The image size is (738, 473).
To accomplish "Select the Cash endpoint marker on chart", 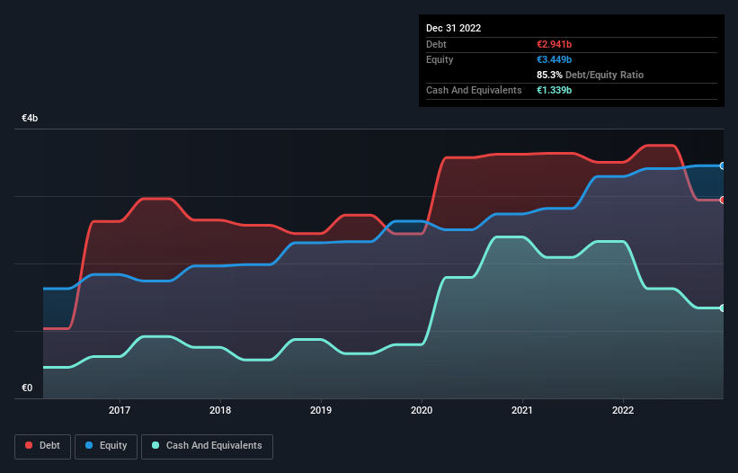I will [723, 308].
